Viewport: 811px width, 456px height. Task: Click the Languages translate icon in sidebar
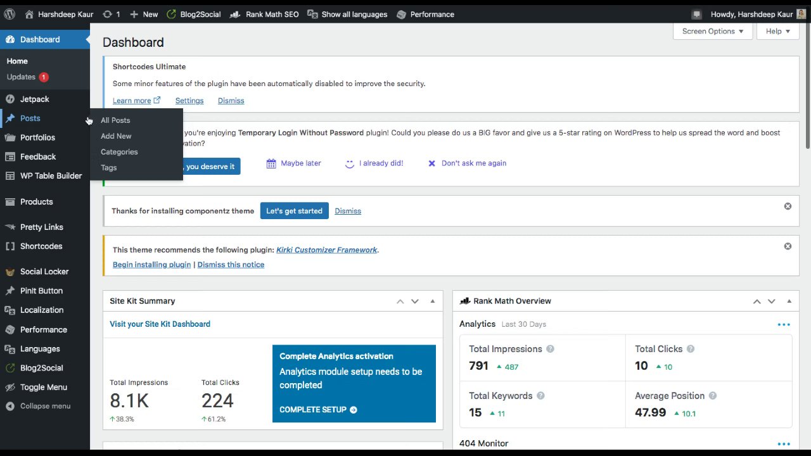point(10,348)
